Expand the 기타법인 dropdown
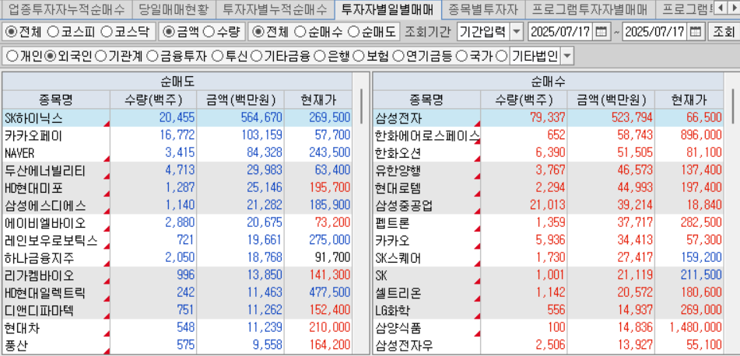Image resolution: width=740 pixels, height=356 pixels. (566, 57)
